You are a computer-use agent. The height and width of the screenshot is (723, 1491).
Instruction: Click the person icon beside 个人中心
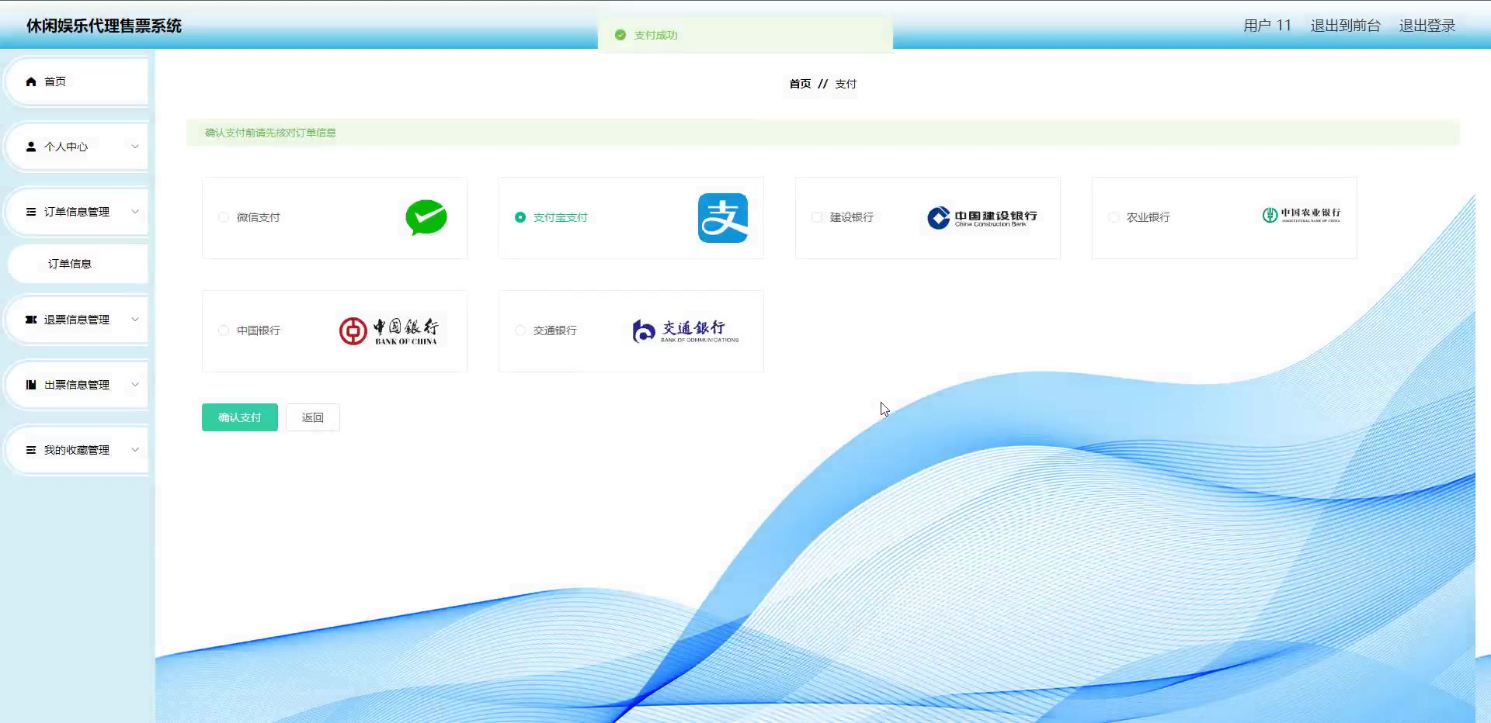click(31, 147)
